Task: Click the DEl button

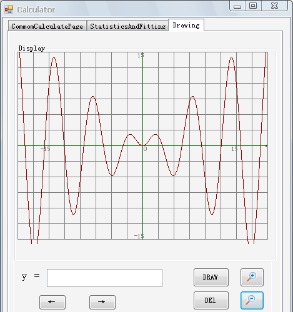Action: coord(211,300)
